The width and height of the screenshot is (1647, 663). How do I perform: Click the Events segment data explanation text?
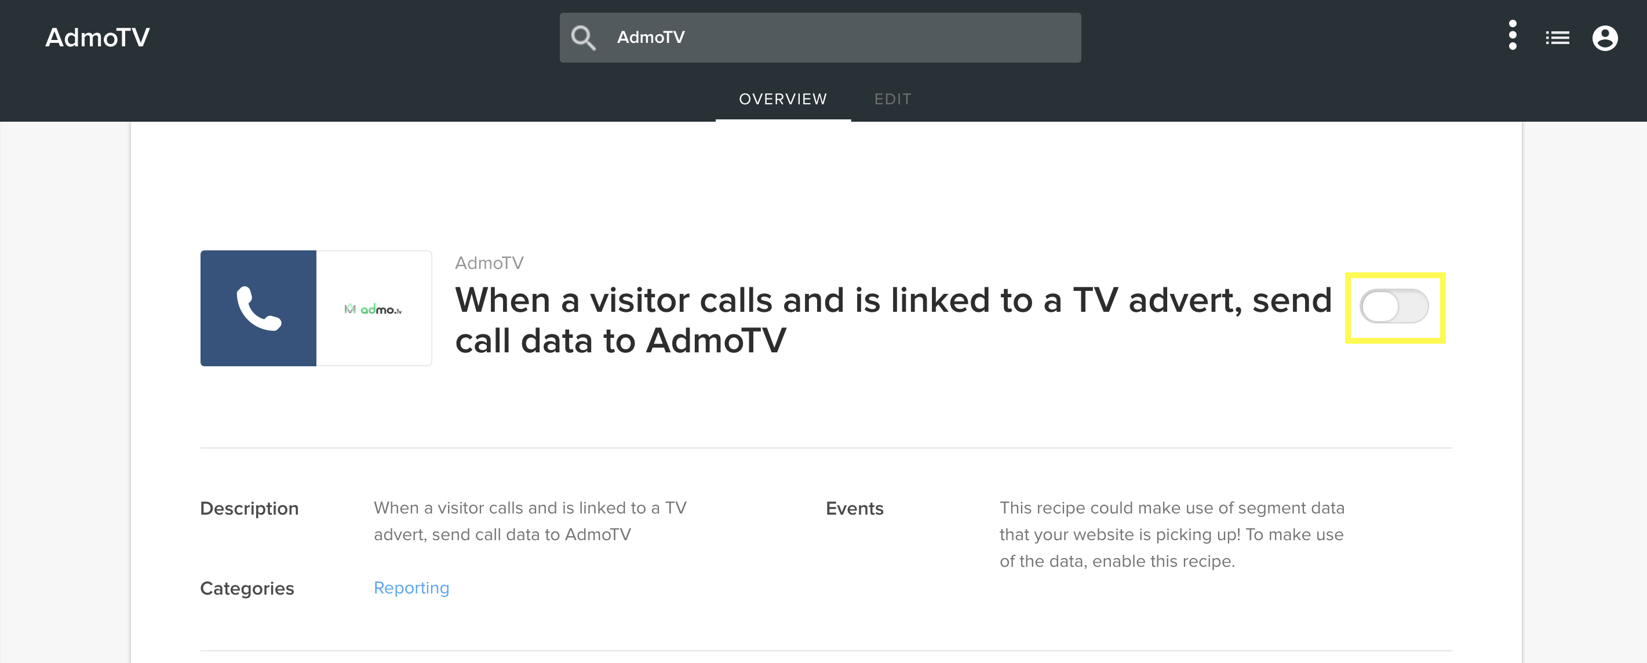pos(1171,534)
